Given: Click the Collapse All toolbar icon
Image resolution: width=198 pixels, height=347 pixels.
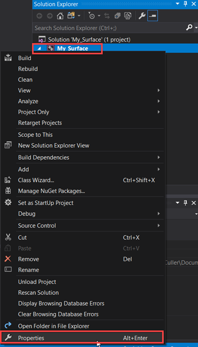Looking at the screenshot, I should [117, 16].
